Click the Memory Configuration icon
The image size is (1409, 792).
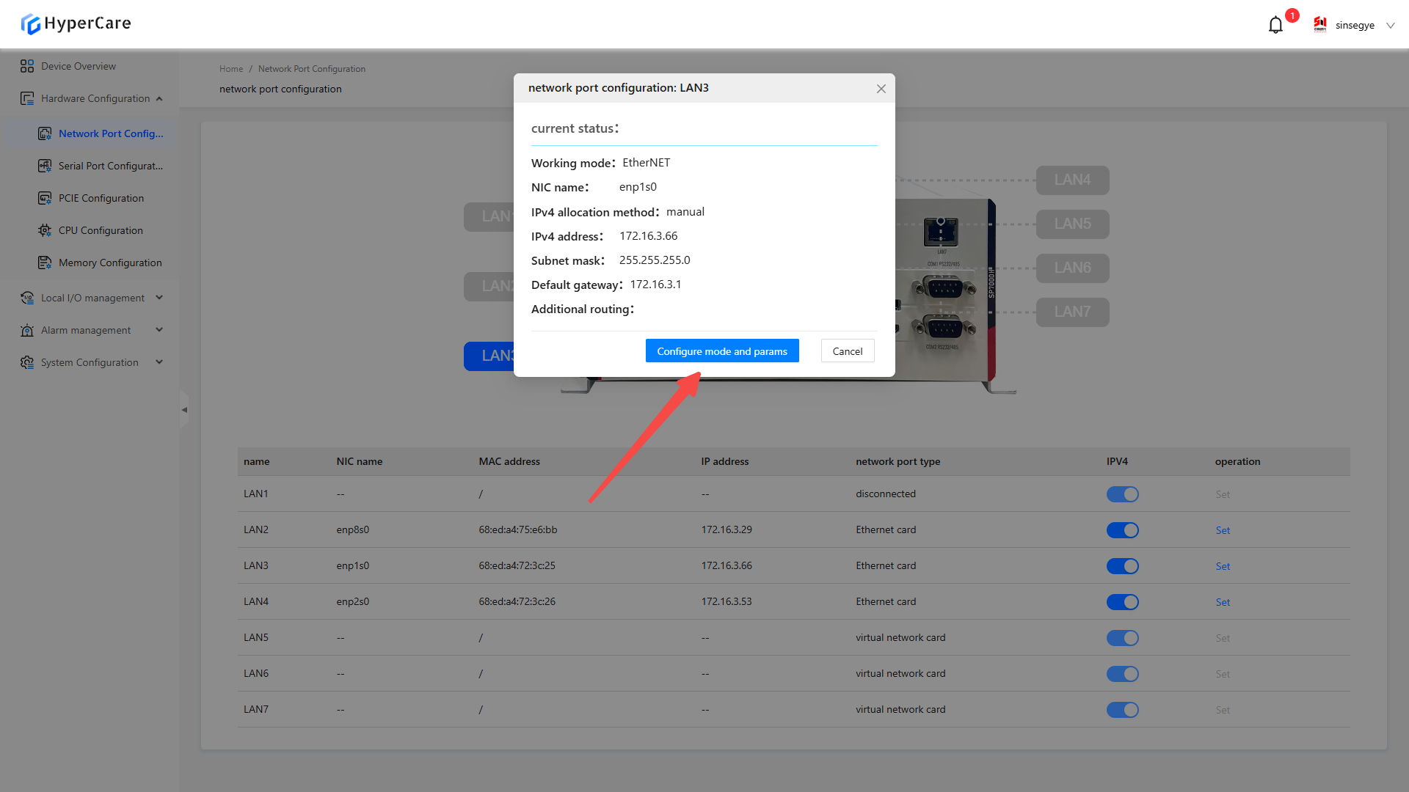[x=45, y=263]
